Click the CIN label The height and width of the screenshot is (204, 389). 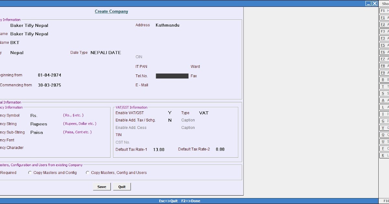pyautogui.click(x=139, y=57)
